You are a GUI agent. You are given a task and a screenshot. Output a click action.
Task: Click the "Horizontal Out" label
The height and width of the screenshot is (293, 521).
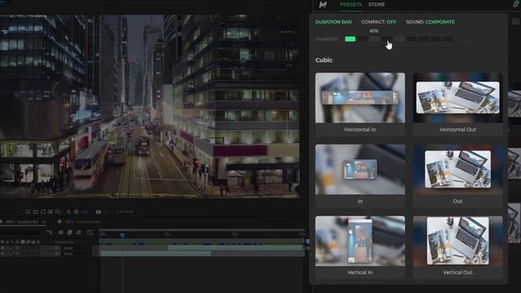point(458,129)
